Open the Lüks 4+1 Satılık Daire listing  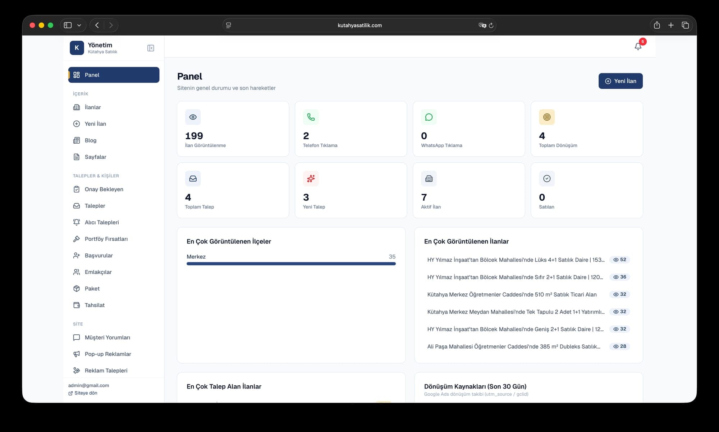click(516, 260)
